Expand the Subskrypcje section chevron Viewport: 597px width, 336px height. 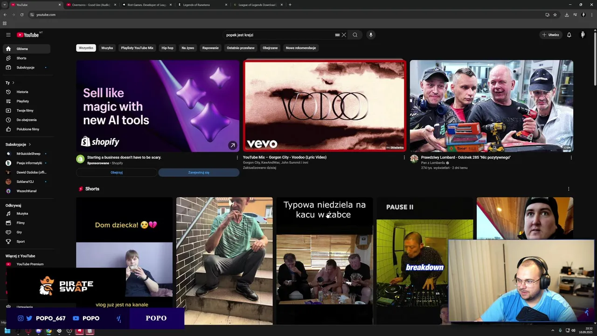[30, 145]
